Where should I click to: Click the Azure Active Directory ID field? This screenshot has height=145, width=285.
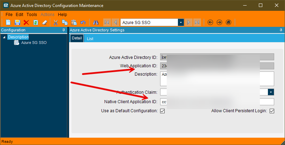click(217, 57)
